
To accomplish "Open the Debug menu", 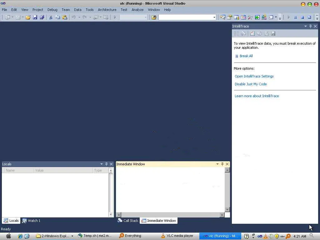I will pyautogui.click(x=52, y=10).
